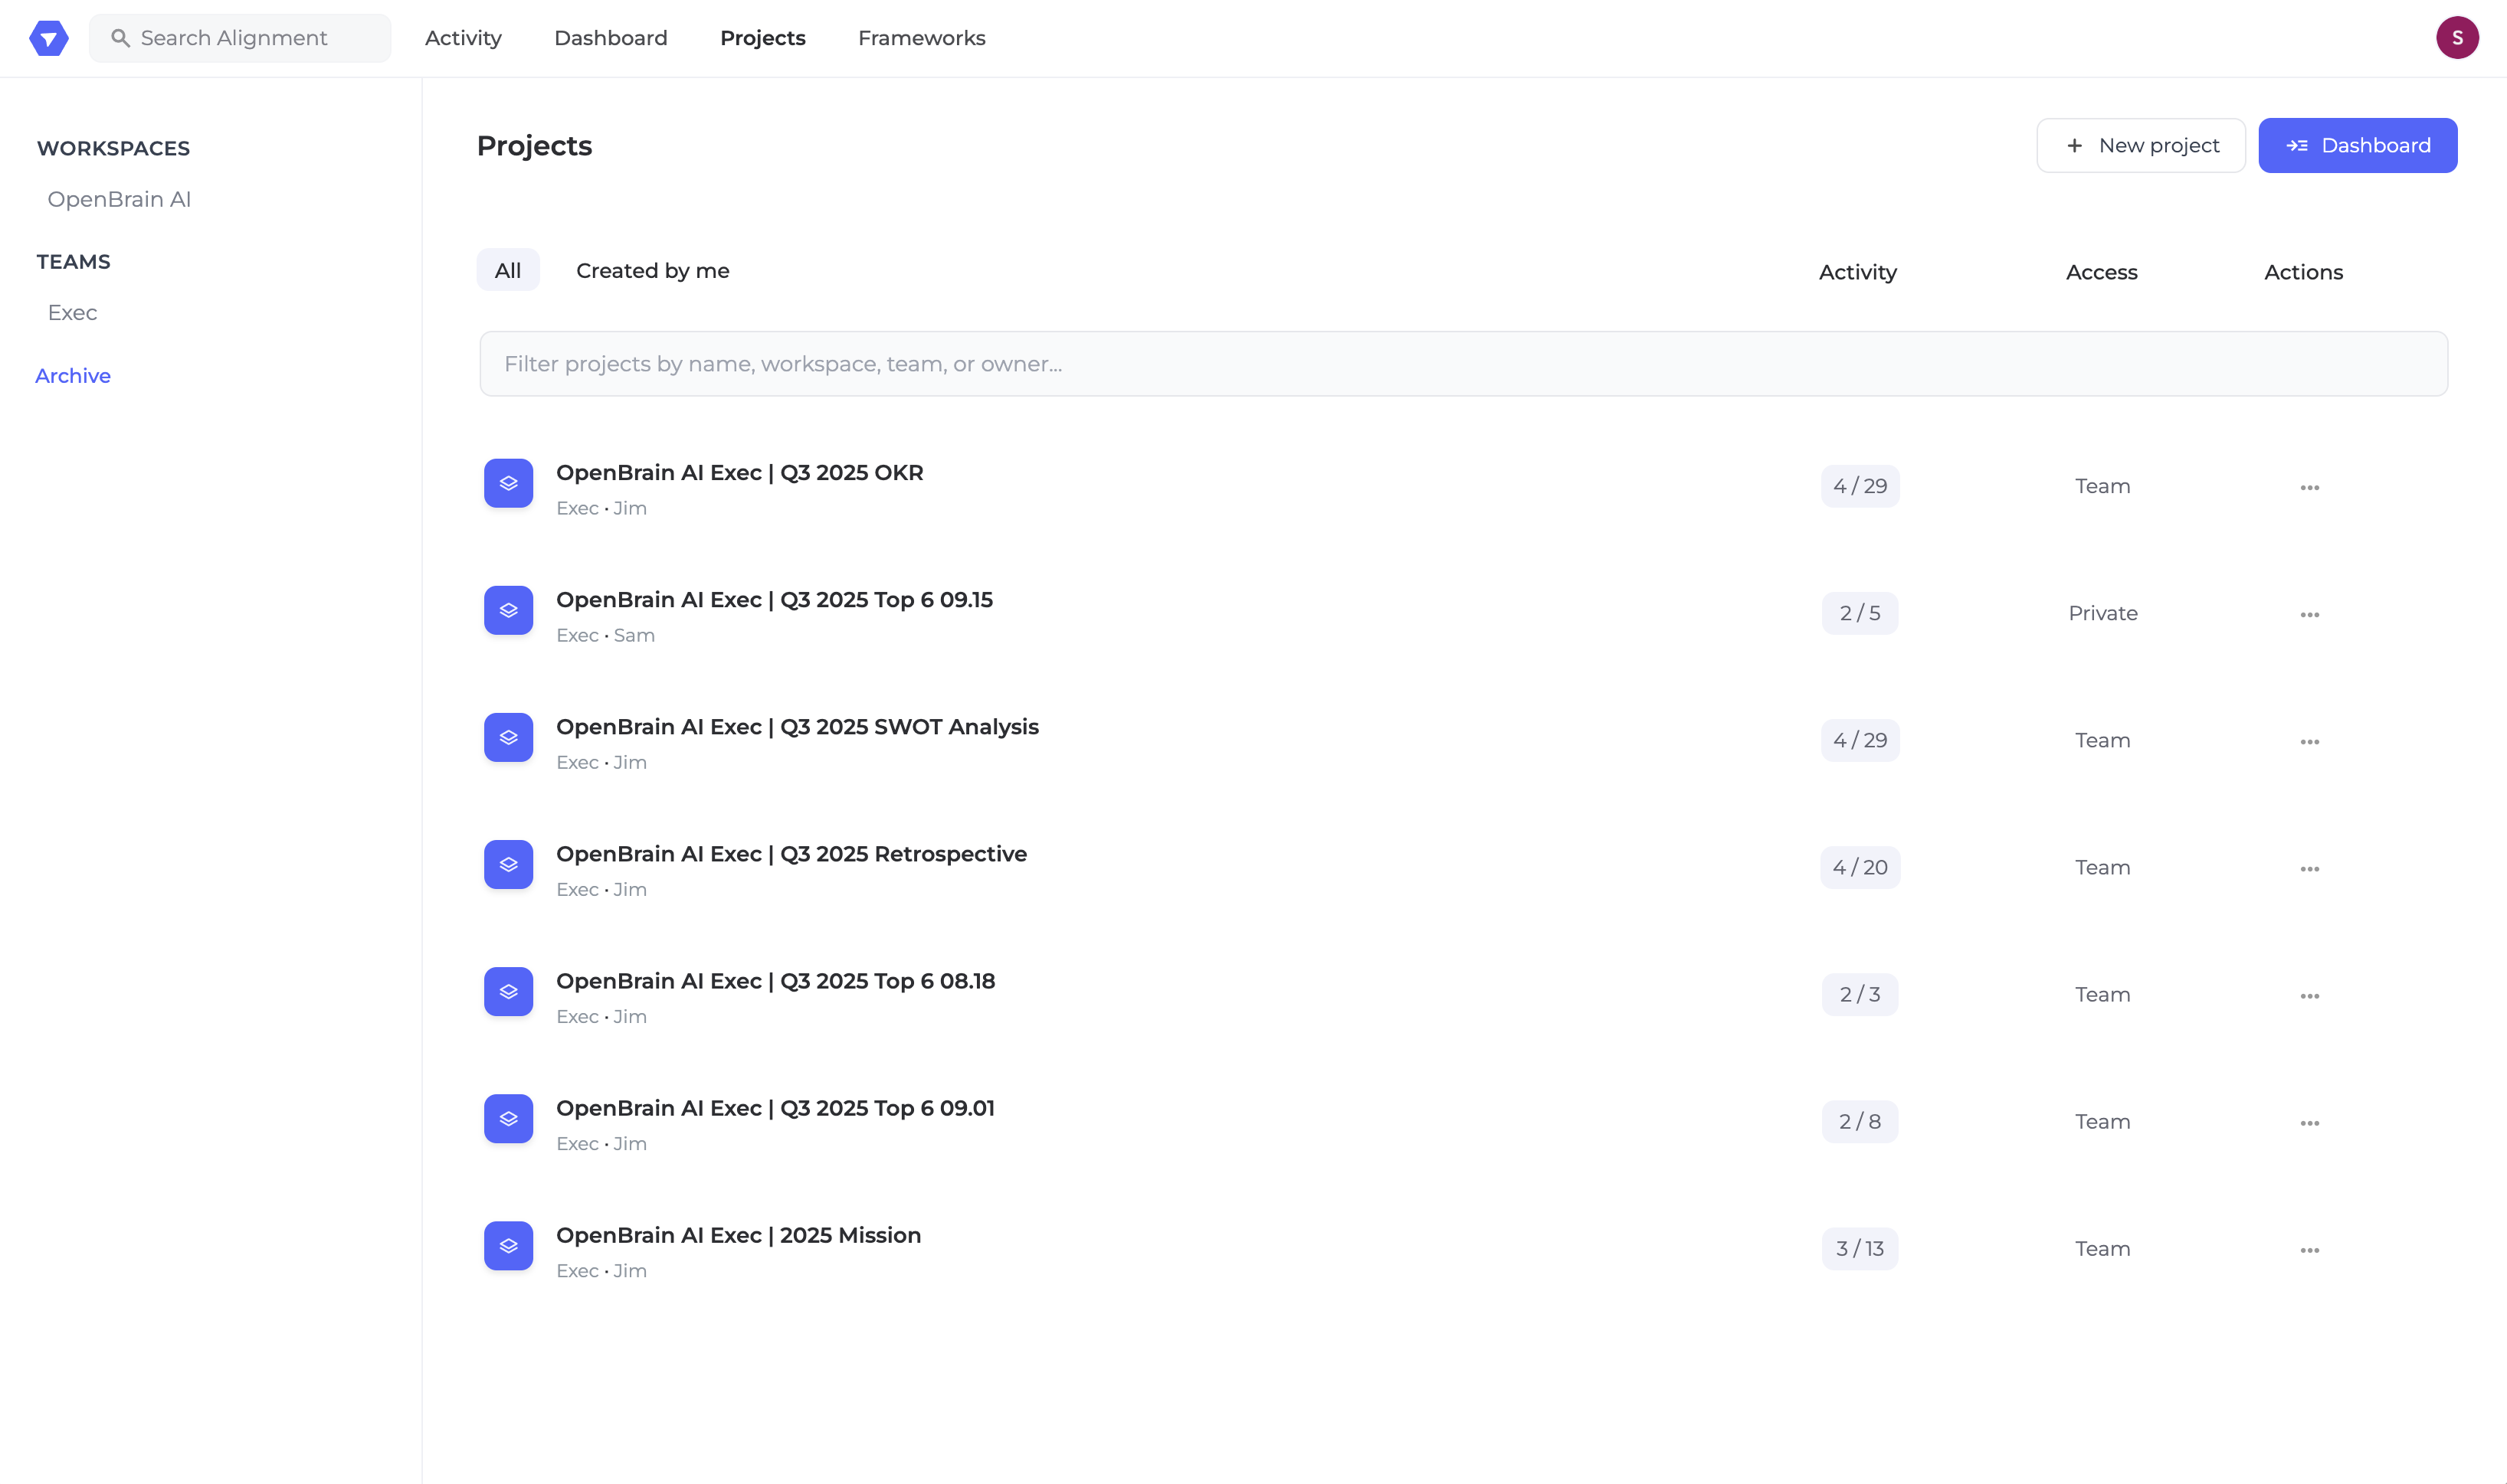
Task: Click the layers icon beside 2025 Mission project
Action: [508, 1246]
